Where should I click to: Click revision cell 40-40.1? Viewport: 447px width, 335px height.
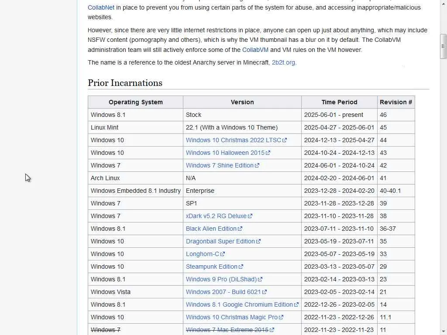tap(396, 191)
